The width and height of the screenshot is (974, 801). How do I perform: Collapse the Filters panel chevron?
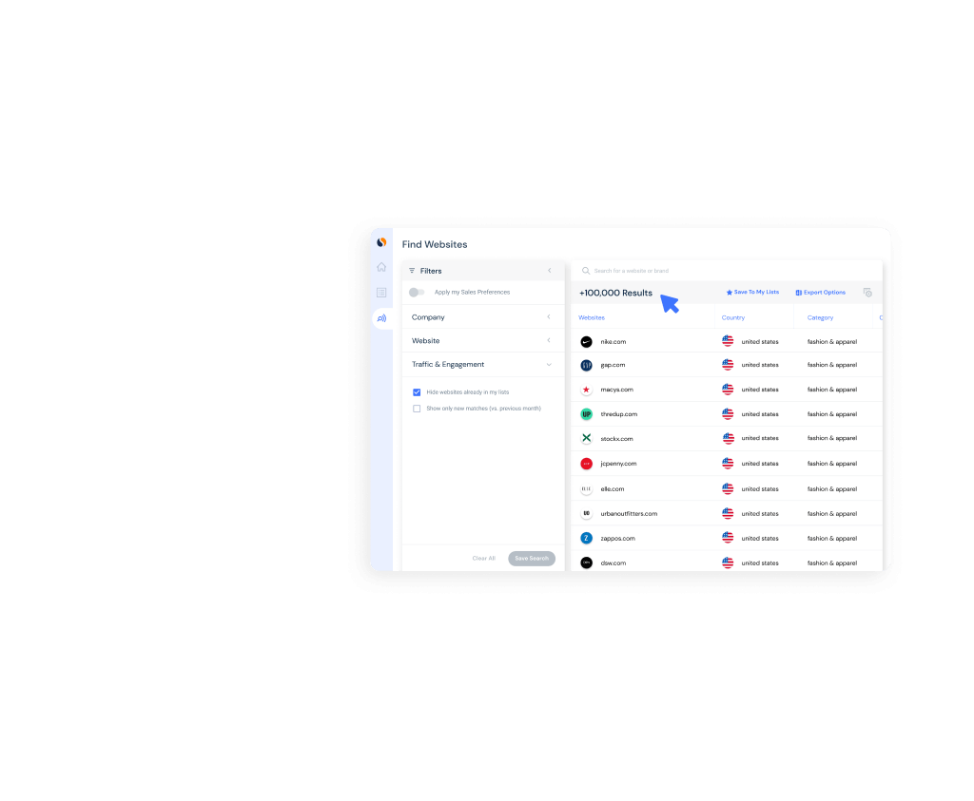pyautogui.click(x=549, y=271)
